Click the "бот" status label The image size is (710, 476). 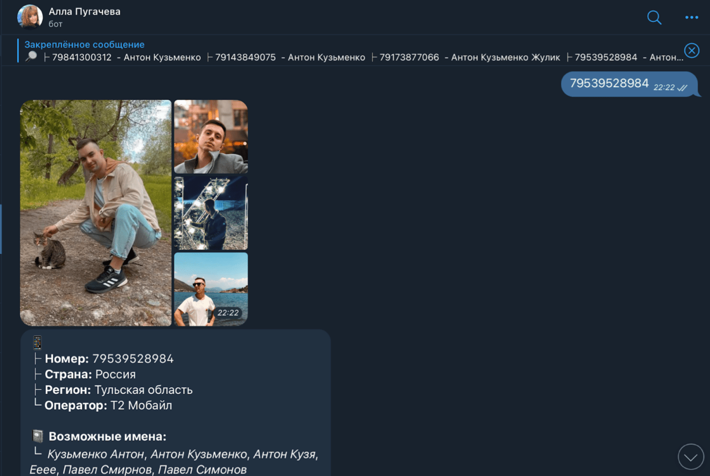56,24
